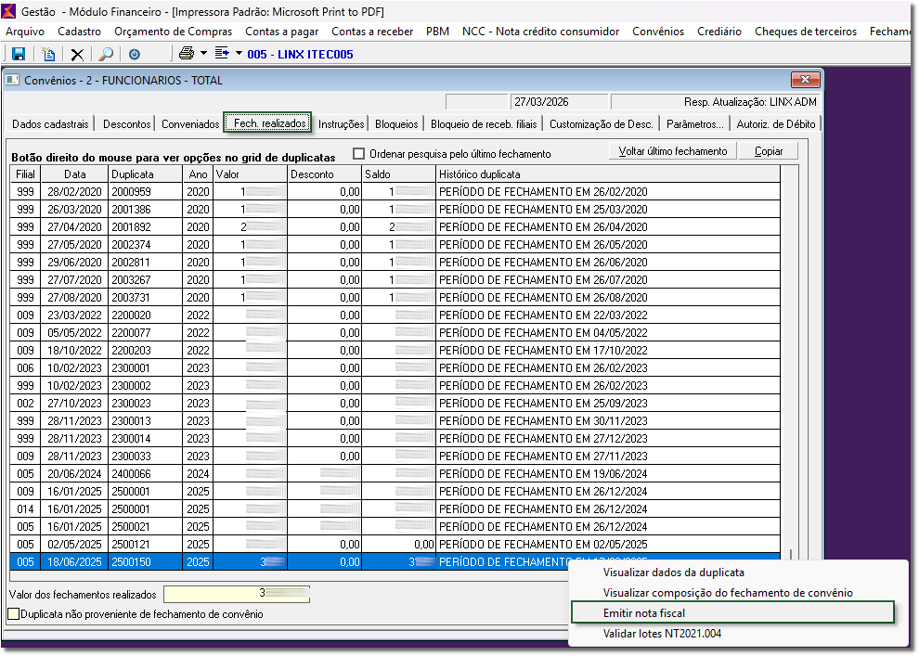The width and height of the screenshot is (919, 656).
Task: Expand the printer dropdown arrow
Action: tap(203, 54)
